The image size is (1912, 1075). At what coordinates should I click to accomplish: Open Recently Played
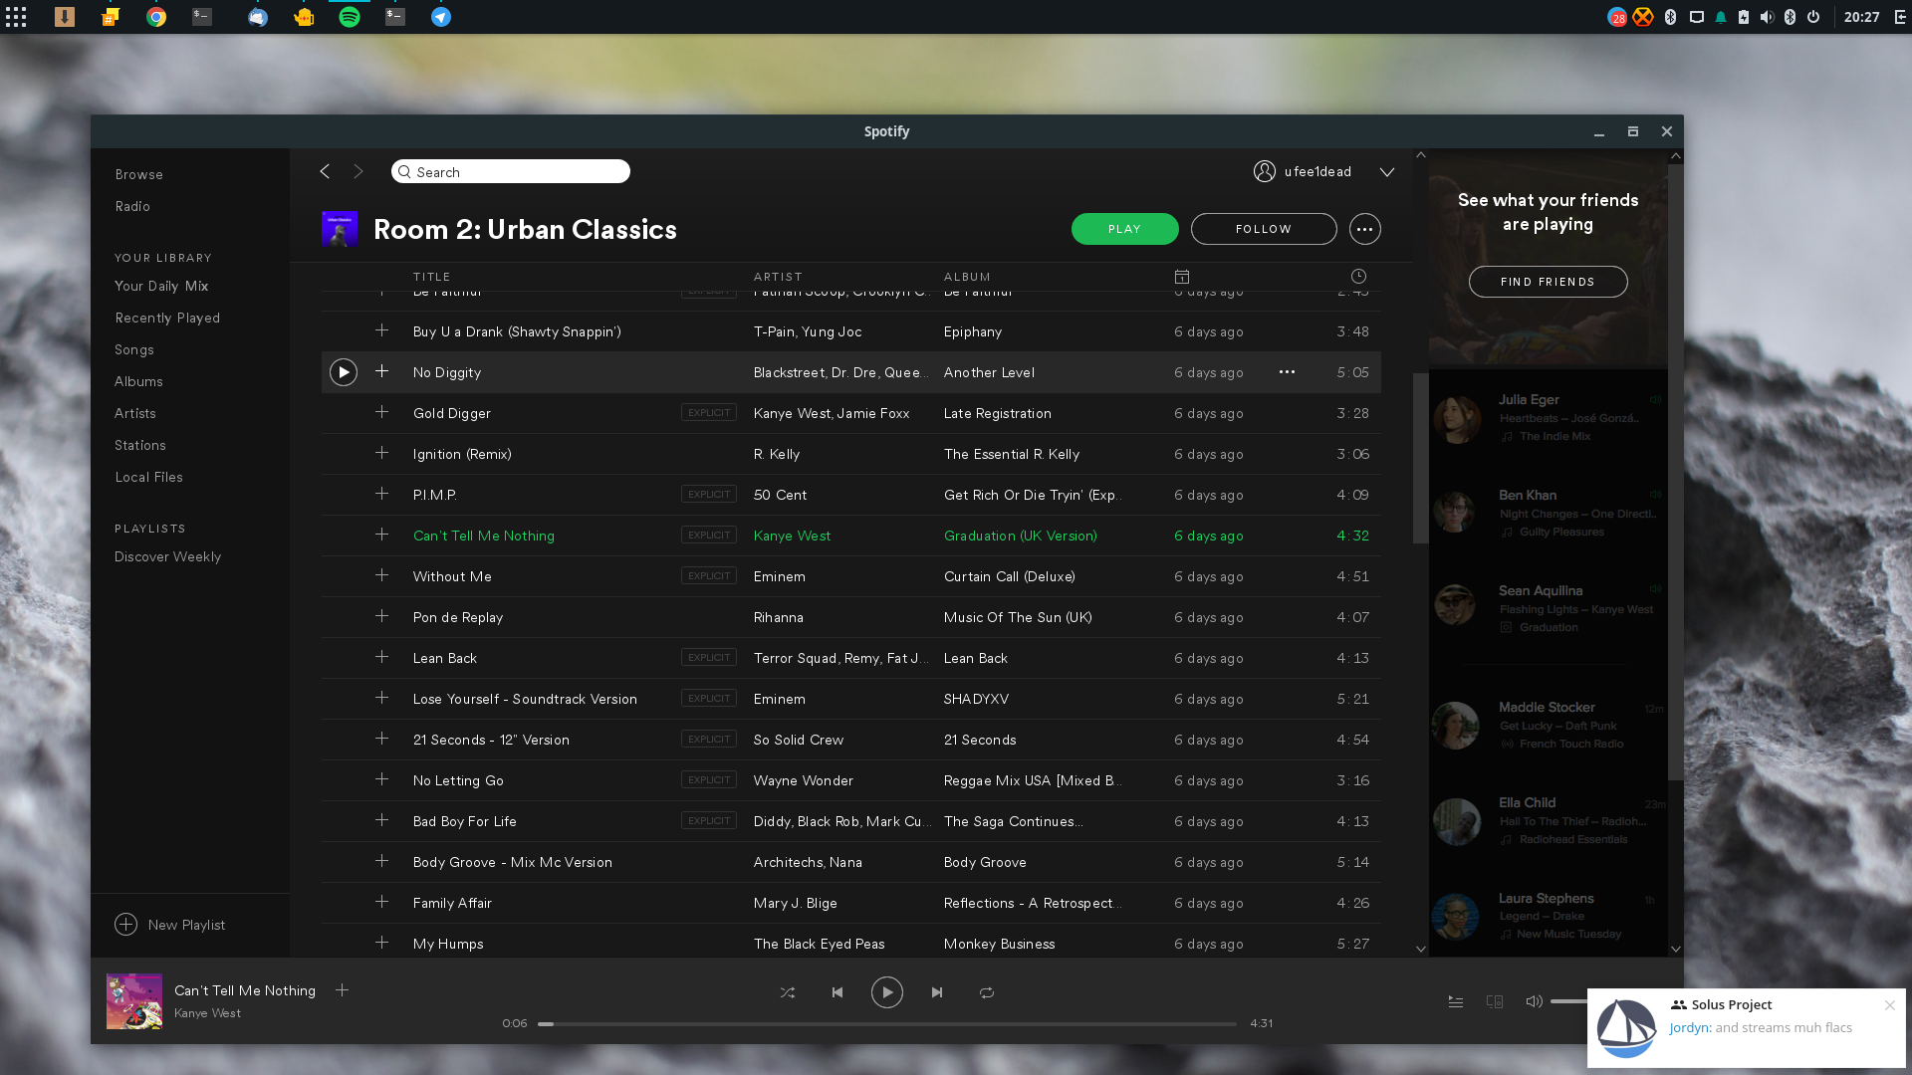point(167,318)
